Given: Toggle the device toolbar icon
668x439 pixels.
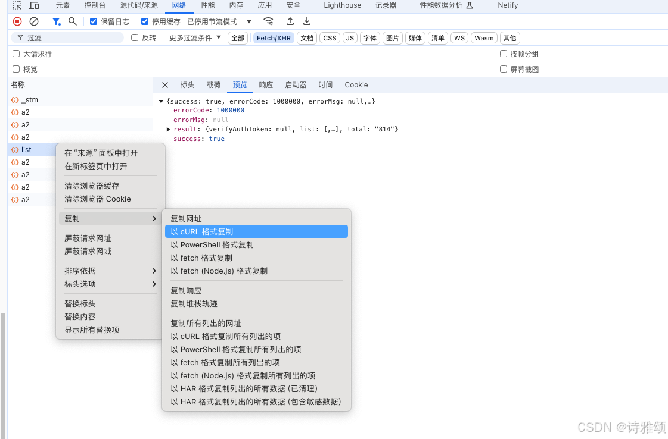Looking at the screenshot, I should 34,5.
